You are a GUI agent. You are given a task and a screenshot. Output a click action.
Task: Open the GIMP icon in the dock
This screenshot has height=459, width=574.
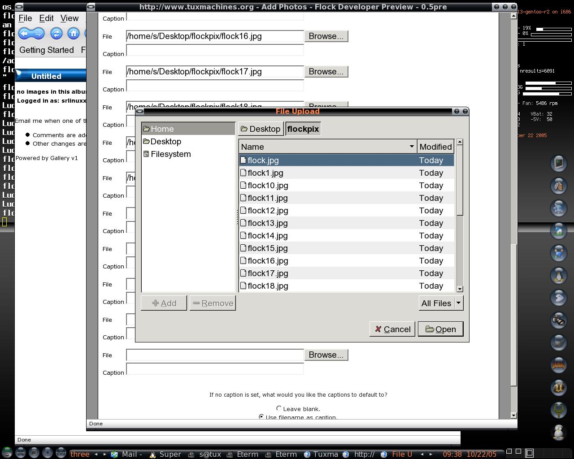pyautogui.click(x=559, y=342)
